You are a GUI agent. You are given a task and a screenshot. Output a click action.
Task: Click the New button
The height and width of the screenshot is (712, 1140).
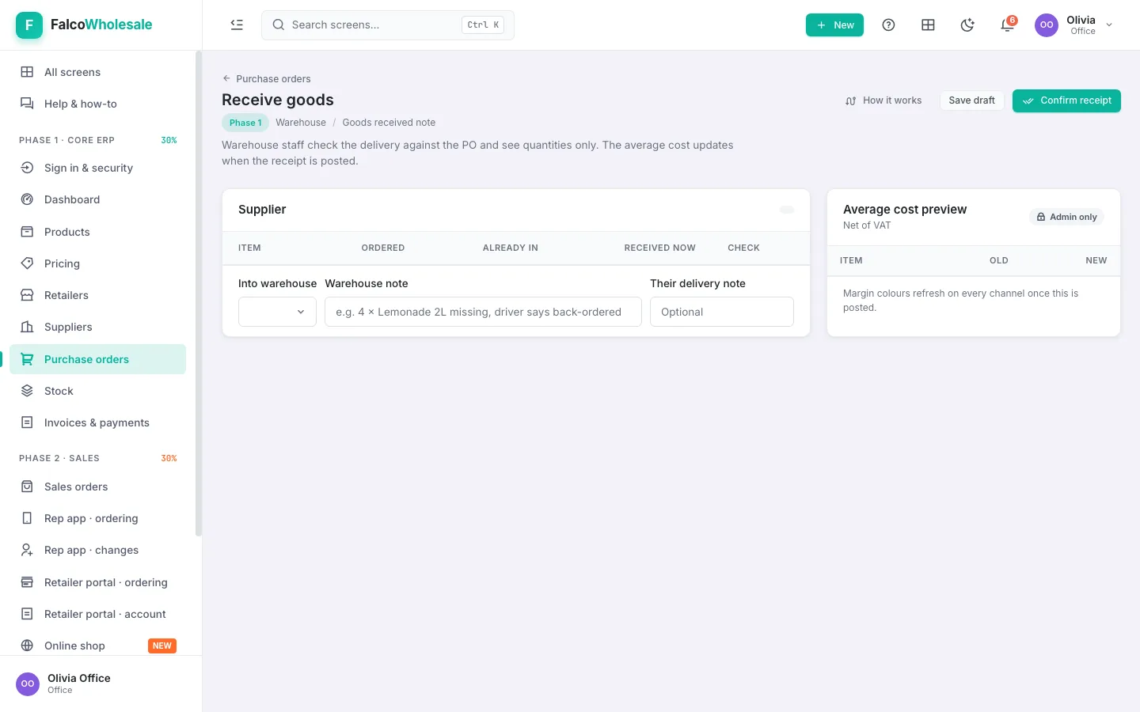(x=834, y=25)
